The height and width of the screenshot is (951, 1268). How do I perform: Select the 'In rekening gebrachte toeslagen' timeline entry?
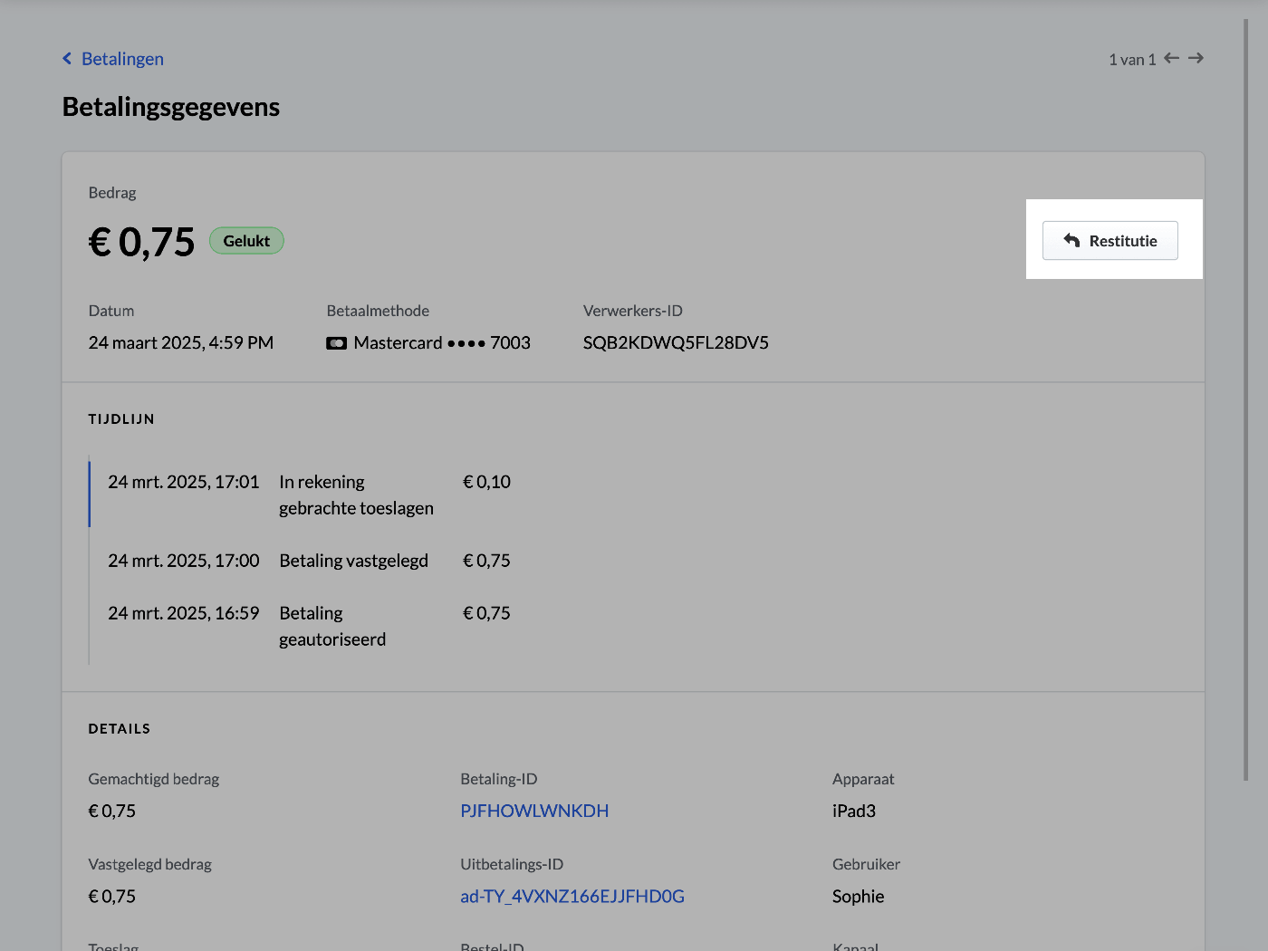click(310, 495)
